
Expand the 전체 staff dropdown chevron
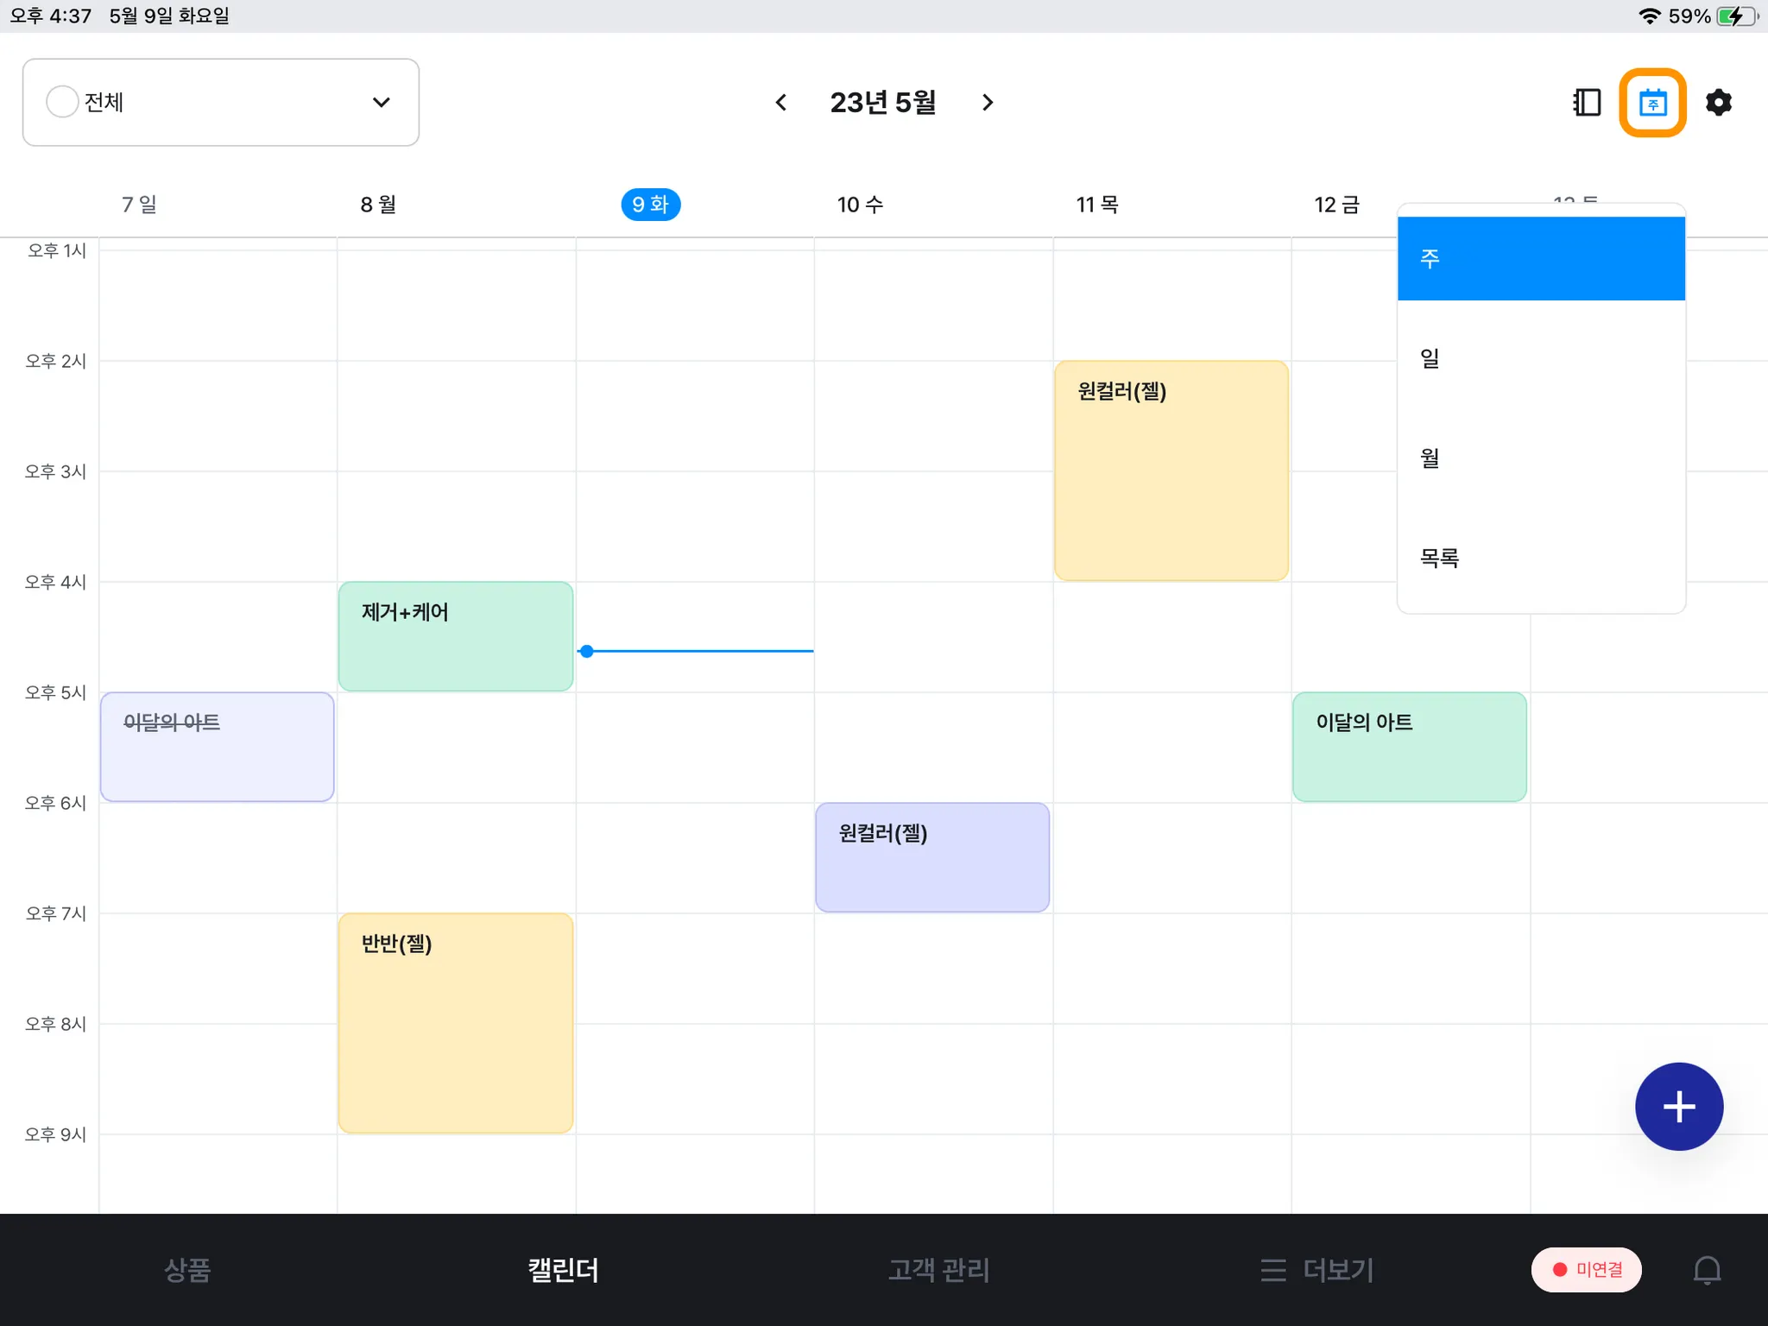click(x=381, y=103)
